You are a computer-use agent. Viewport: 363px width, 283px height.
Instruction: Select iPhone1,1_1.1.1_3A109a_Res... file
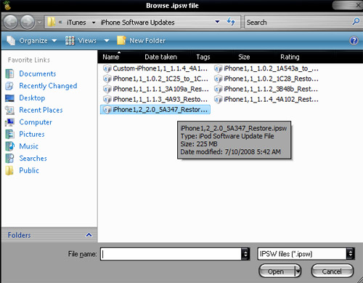click(155, 89)
